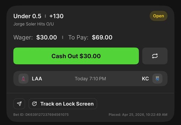Image resolution: width=181 pixels, height=125 pixels.
Task: Tap the share paper plane icon
Action: 19,104
